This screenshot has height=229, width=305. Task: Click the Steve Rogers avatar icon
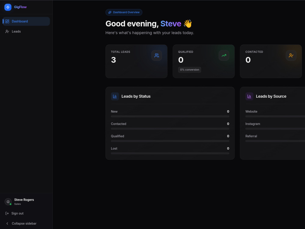coord(8,202)
